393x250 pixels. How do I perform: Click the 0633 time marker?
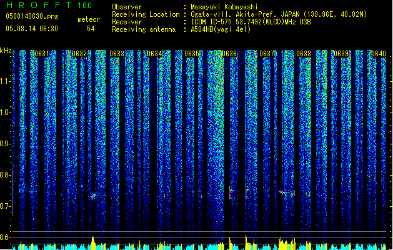click(x=117, y=54)
